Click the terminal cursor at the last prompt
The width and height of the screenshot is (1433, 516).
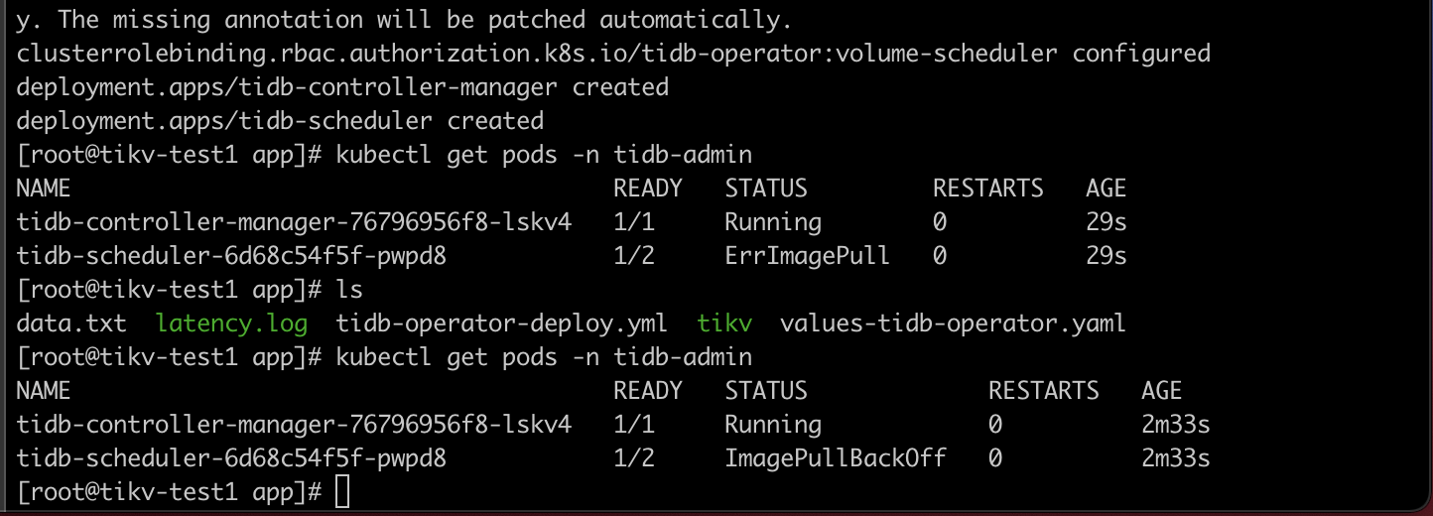pyautogui.click(x=342, y=492)
